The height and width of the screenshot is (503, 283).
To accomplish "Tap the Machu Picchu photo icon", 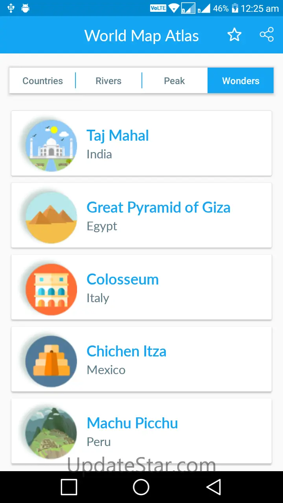I will tap(51, 433).
